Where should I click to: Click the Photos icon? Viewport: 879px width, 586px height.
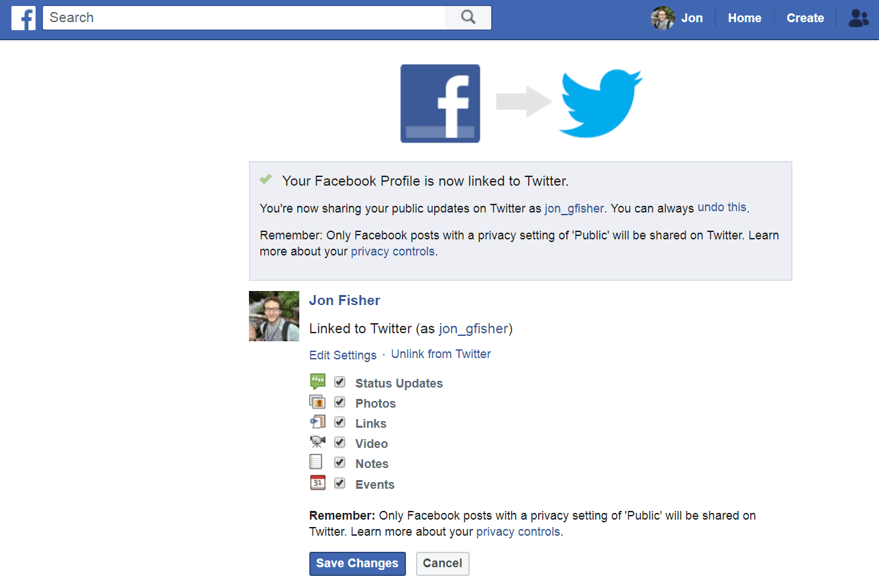(x=317, y=402)
